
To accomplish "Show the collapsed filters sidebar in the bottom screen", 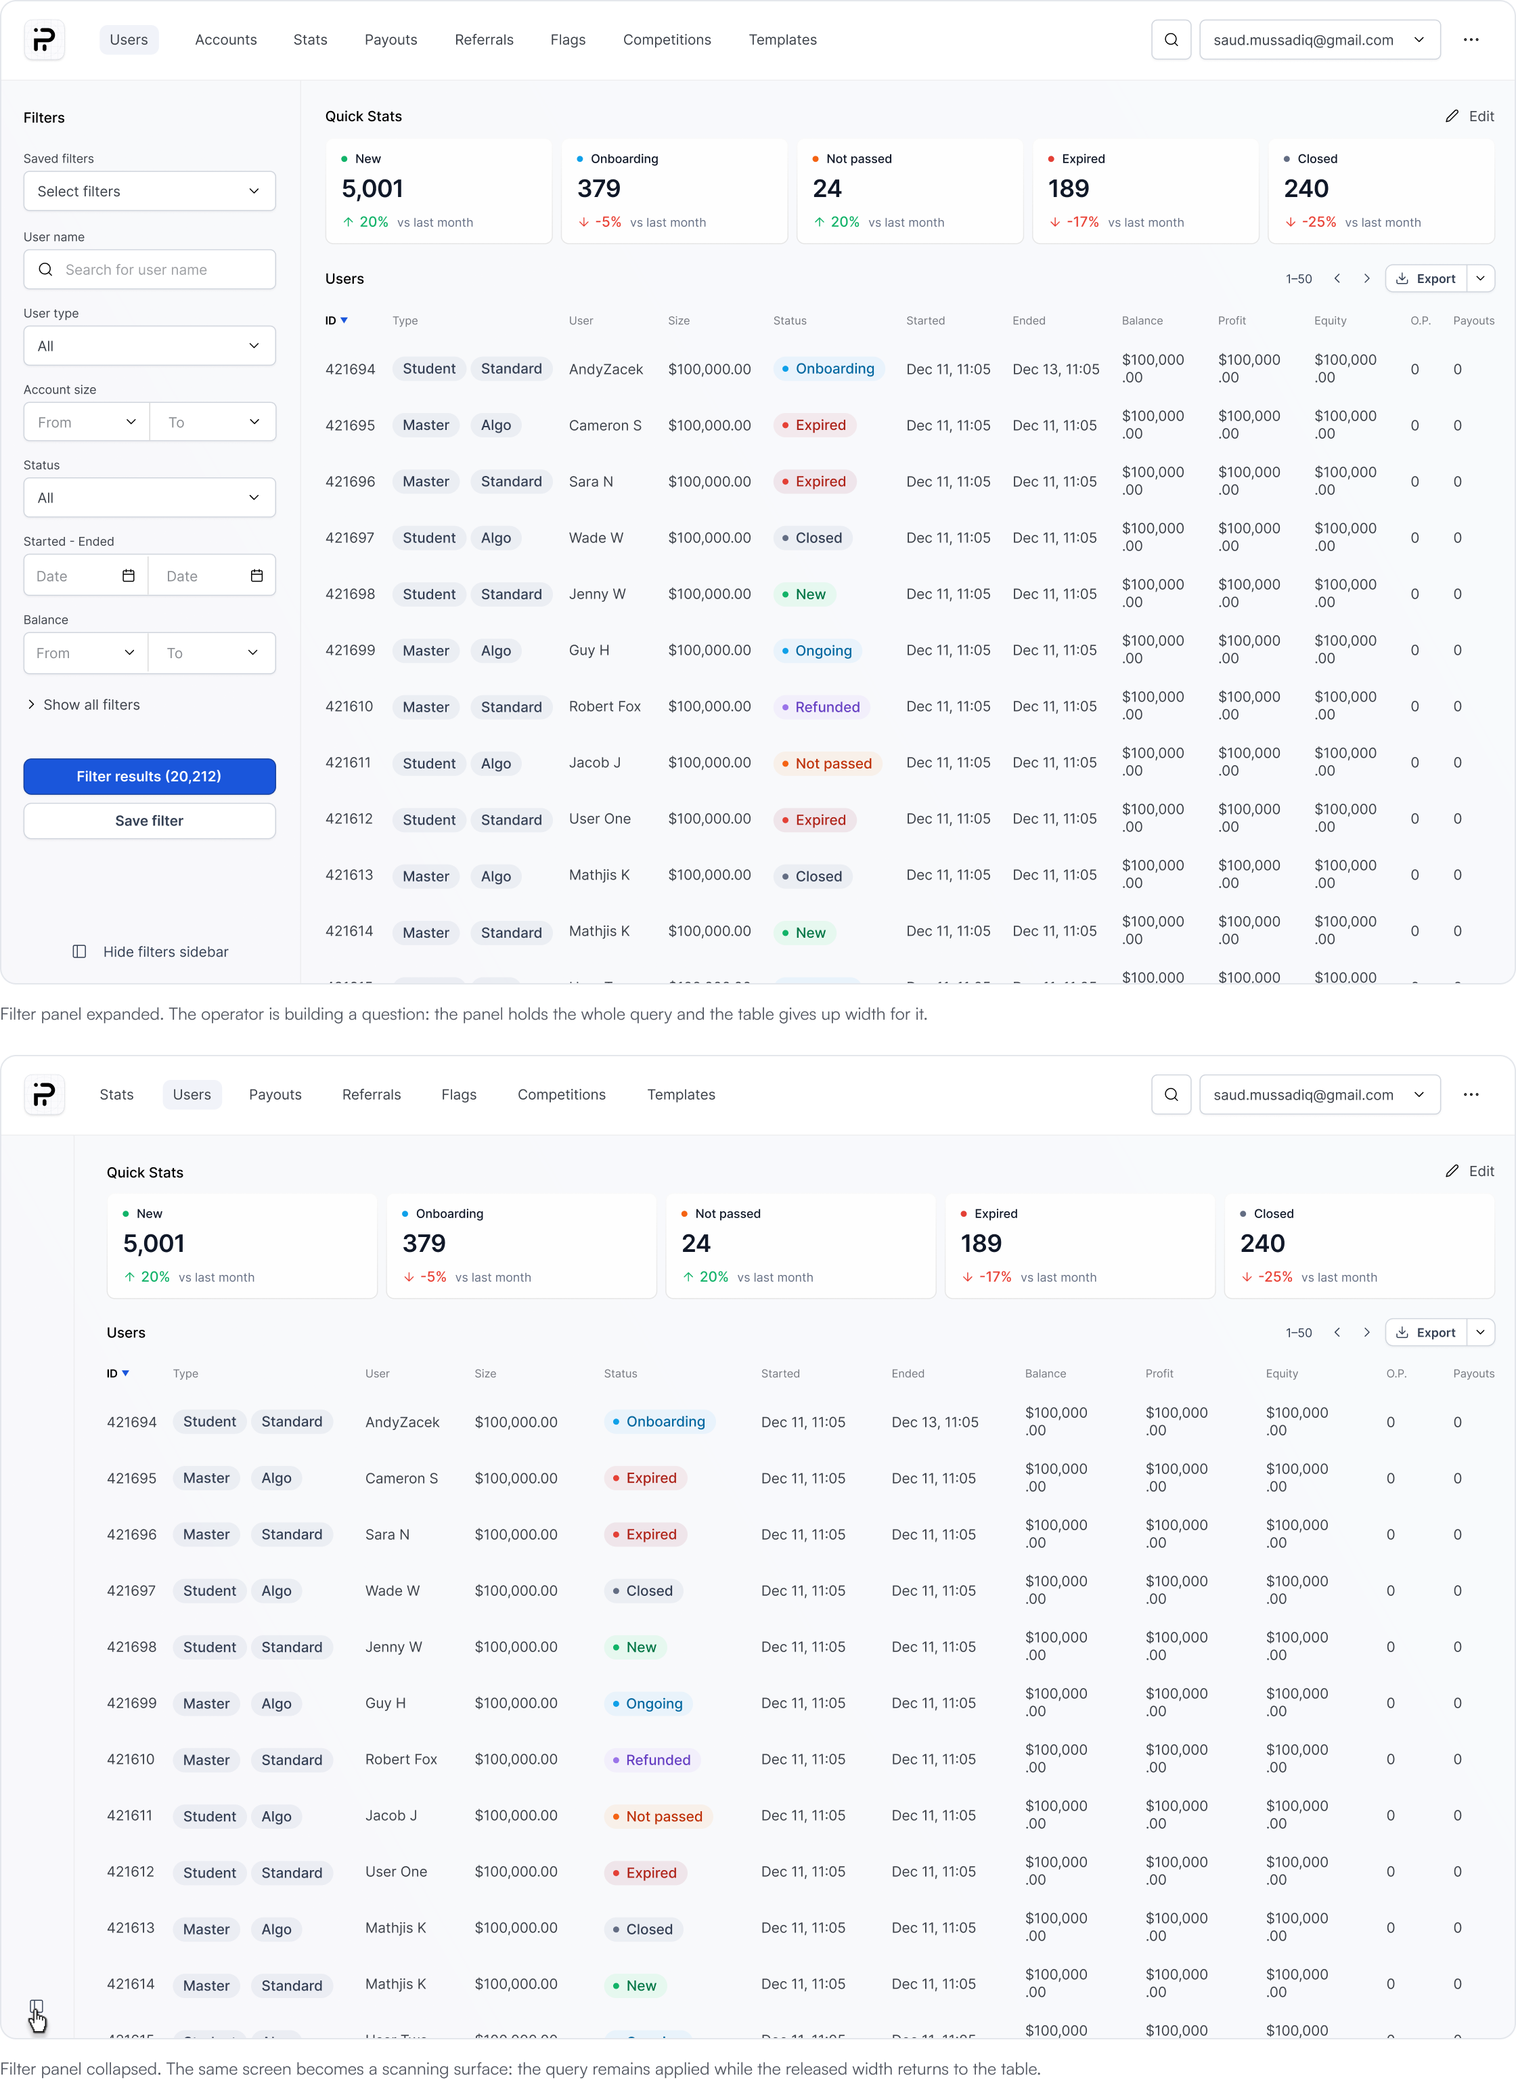I will tap(37, 2007).
